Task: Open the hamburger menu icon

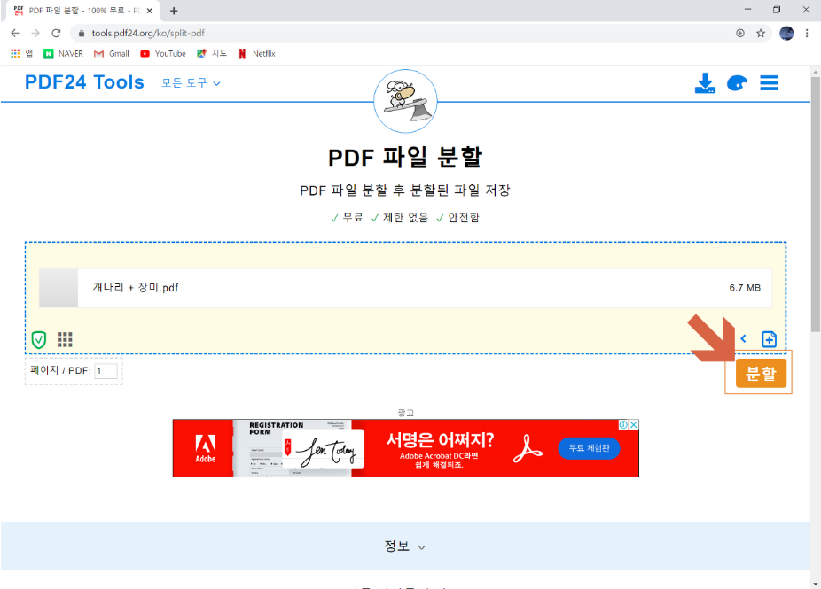Action: click(769, 83)
